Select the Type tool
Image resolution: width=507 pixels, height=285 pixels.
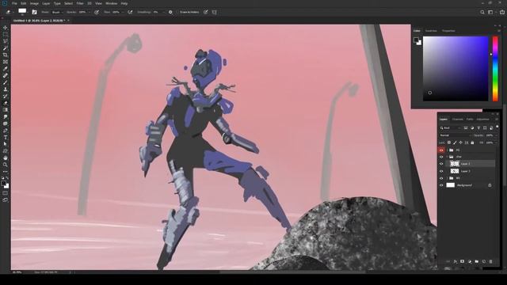(6, 137)
